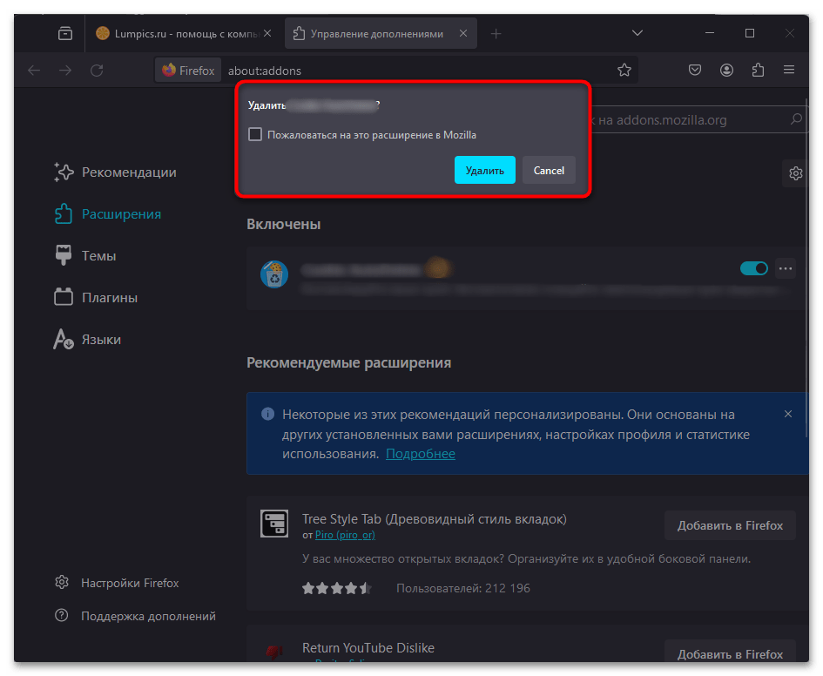Check the report extension to Mozilla box
The image size is (823, 676).
[x=255, y=134]
